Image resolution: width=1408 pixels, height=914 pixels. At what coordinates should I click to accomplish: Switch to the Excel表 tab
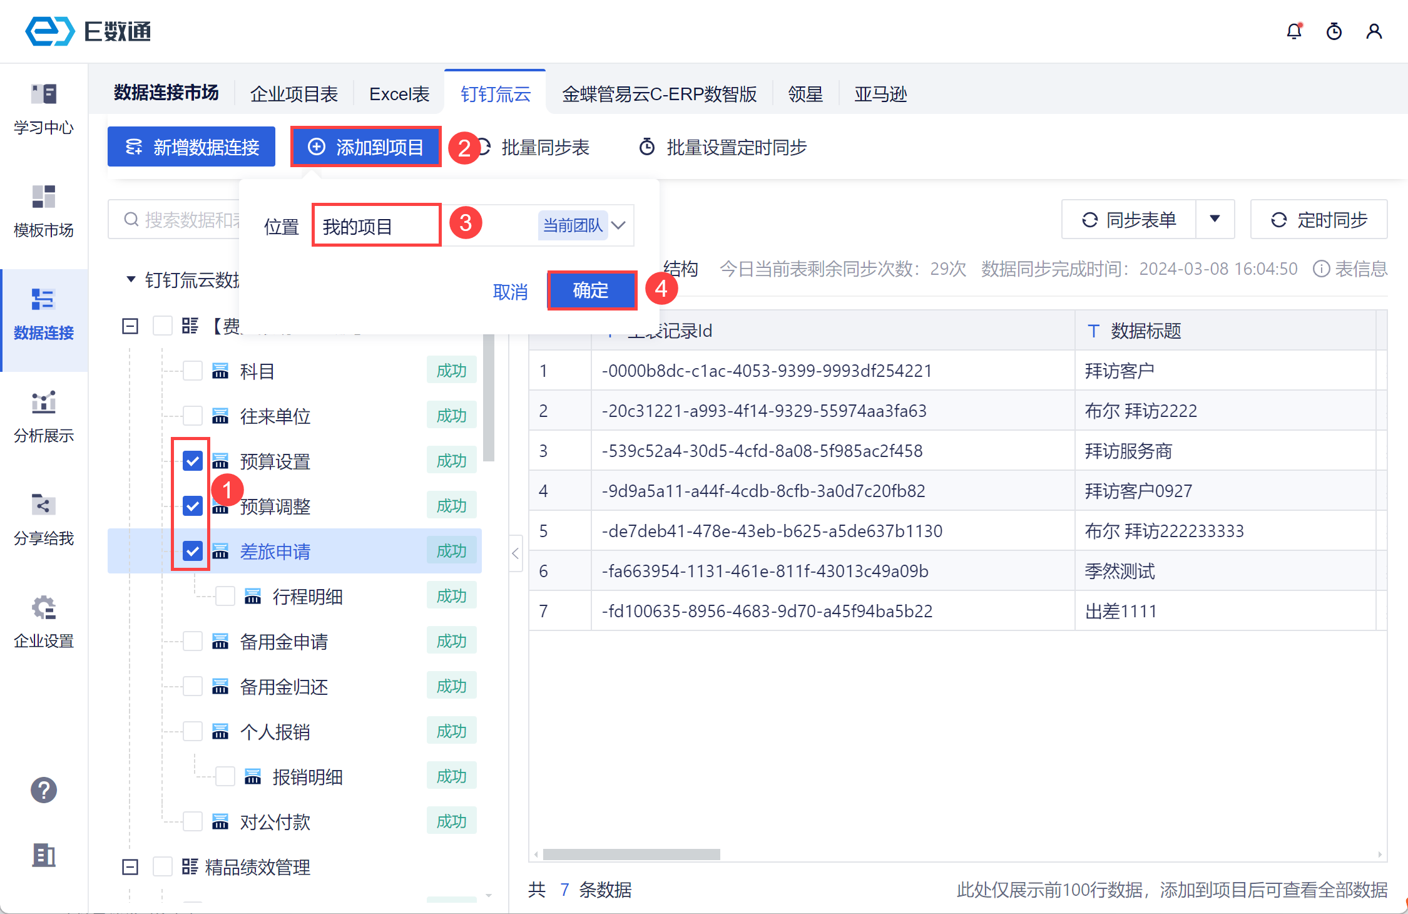coord(399,94)
